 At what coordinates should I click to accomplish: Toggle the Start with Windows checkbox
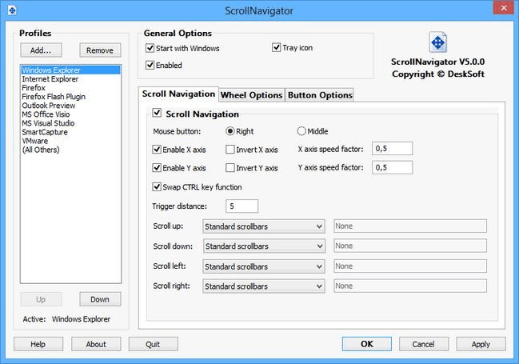(x=150, y=48)
